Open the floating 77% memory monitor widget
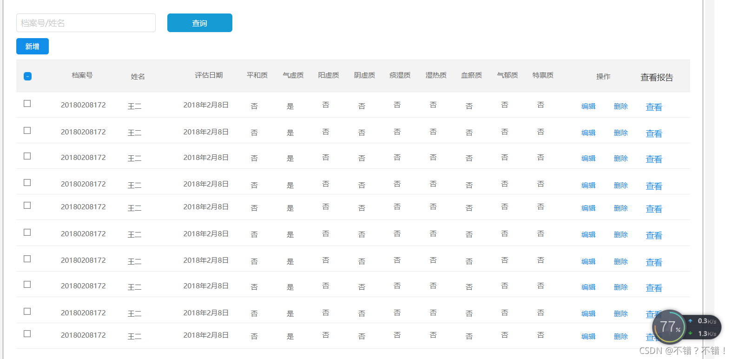732x359 pixels. click(669, 327)
